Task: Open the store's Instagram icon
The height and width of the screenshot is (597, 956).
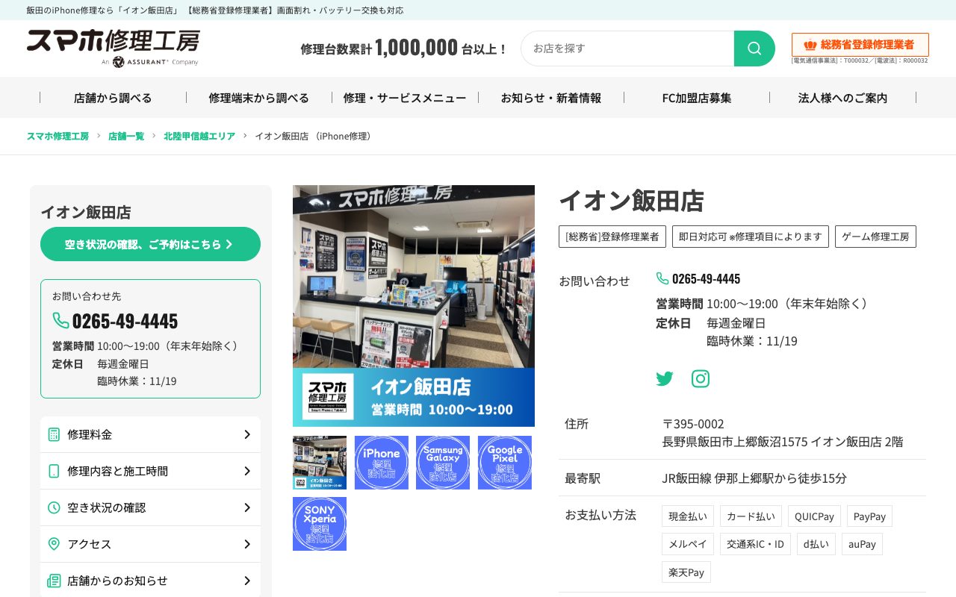Action: [701, 379]
